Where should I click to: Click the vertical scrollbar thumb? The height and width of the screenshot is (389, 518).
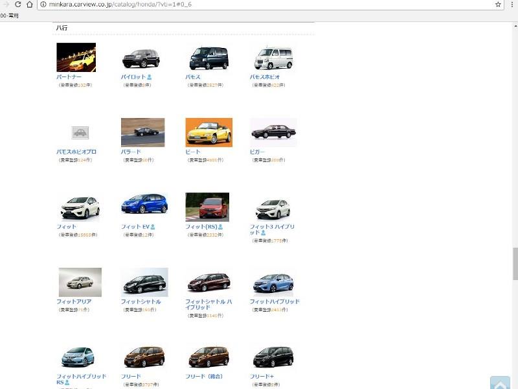pos(515,264)
